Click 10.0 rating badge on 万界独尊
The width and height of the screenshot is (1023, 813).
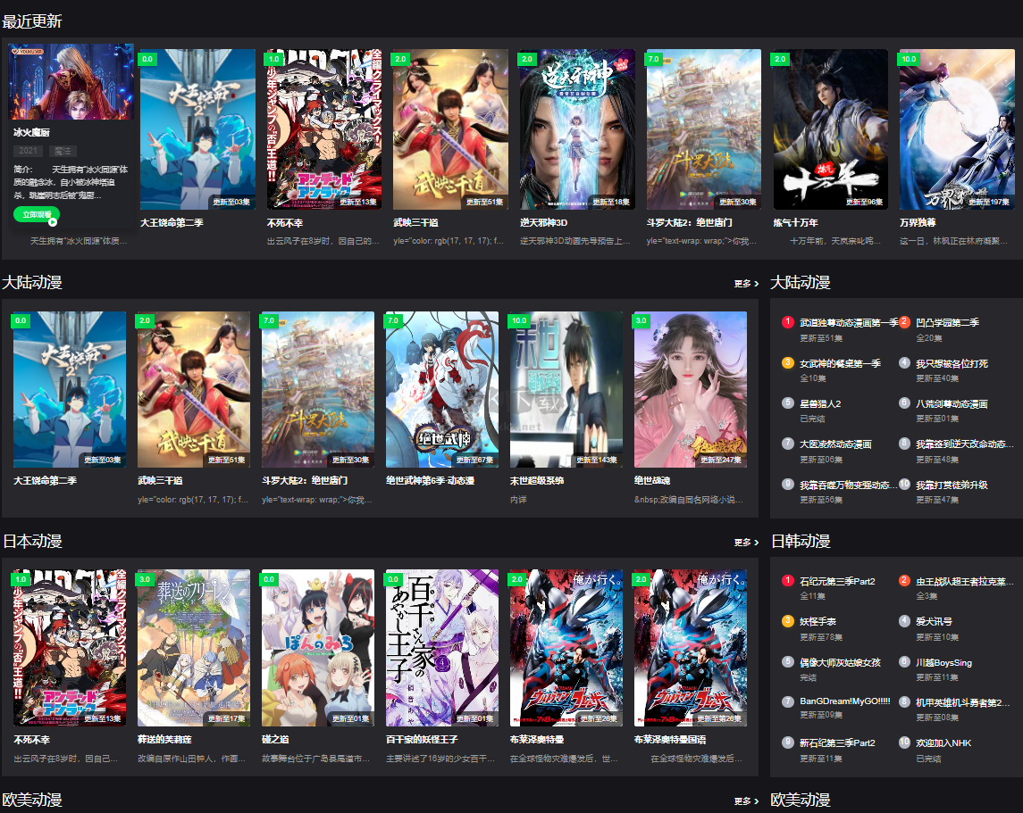[909, 59]
